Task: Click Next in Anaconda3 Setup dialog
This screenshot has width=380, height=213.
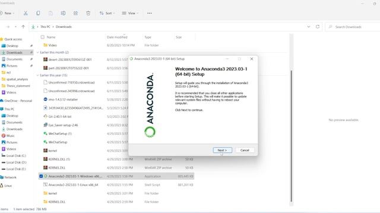Action: coord(222,150)
